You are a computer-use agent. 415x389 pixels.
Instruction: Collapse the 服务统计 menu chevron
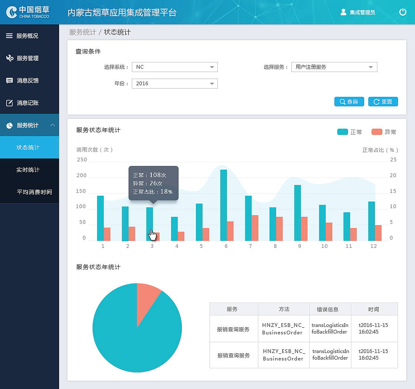click(x=52, y=125)
